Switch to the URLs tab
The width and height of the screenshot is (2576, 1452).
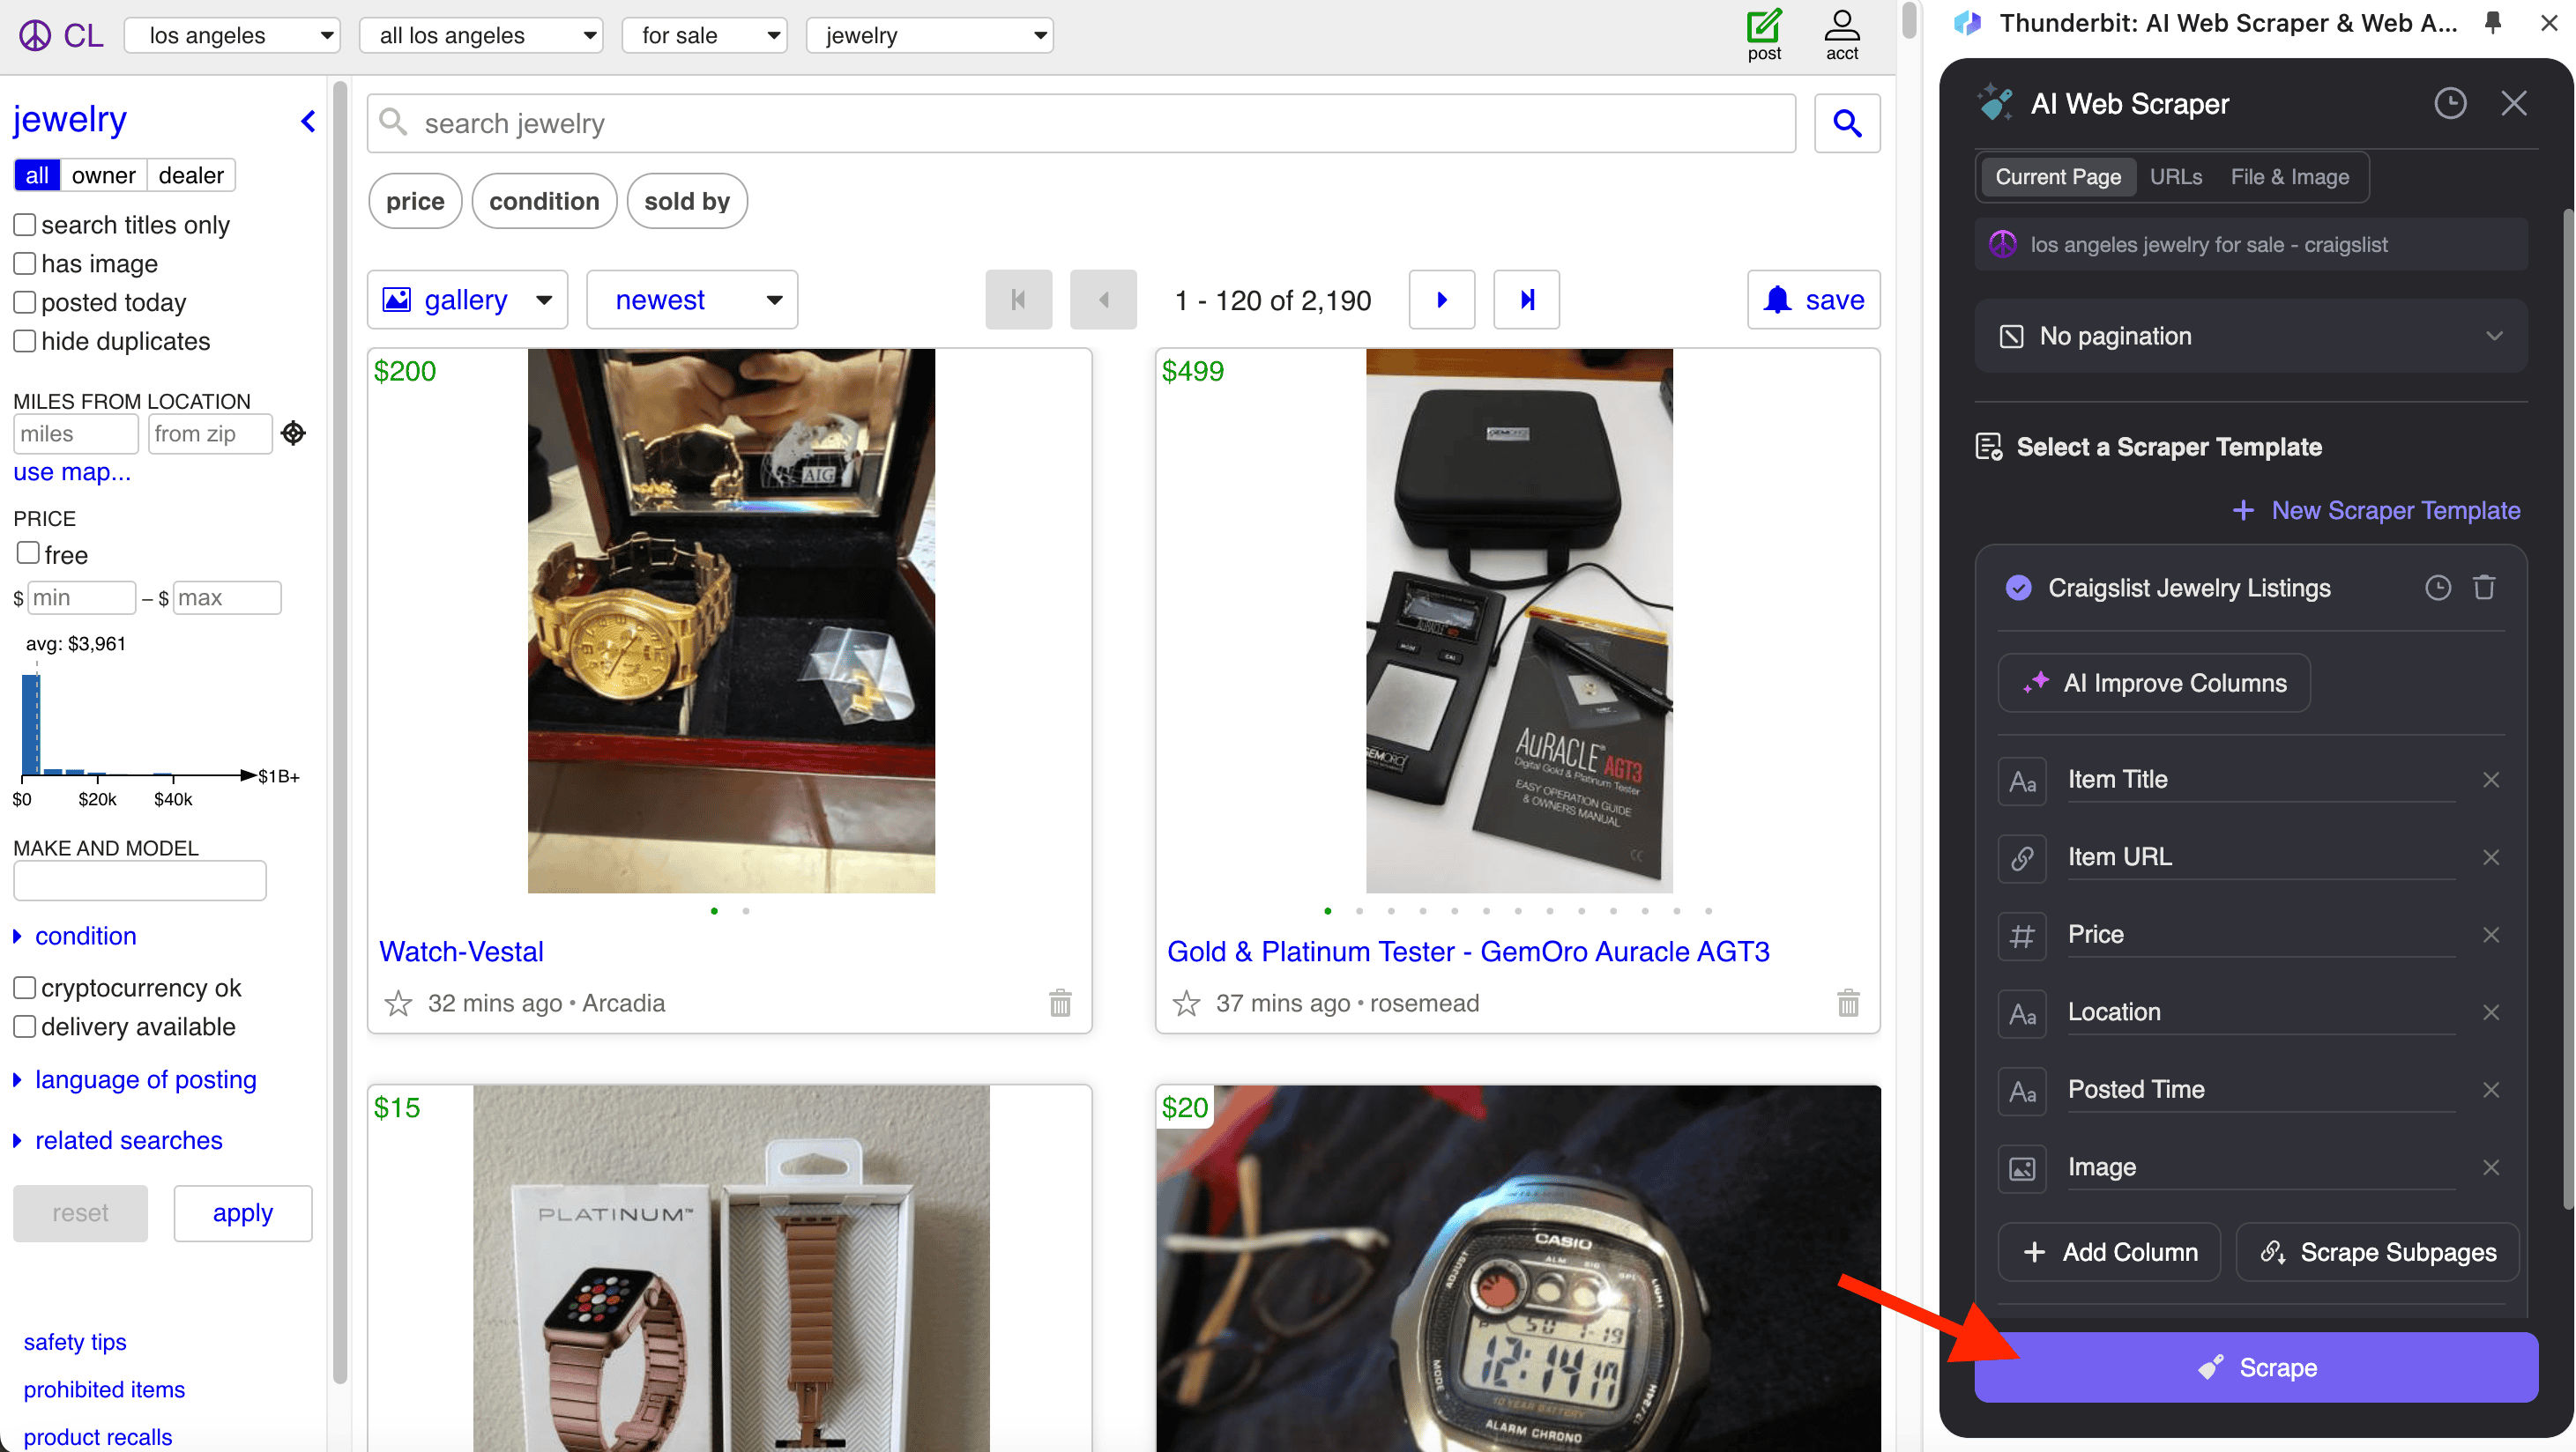(x=2175, y=177)
